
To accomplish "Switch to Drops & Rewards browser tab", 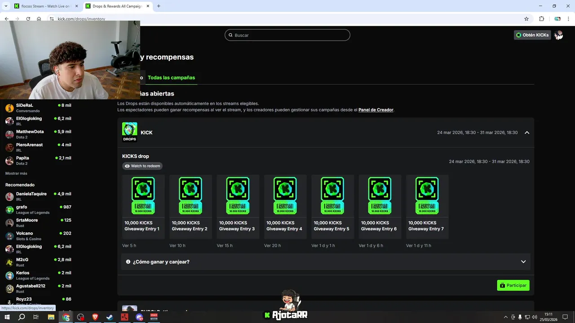I will 117,6.
